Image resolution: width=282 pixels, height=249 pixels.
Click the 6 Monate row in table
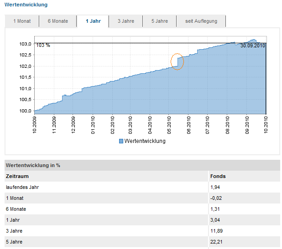click(x=16, y=209)
